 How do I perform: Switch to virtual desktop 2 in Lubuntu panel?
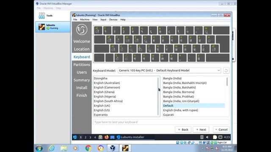click(x=86, y=137)
